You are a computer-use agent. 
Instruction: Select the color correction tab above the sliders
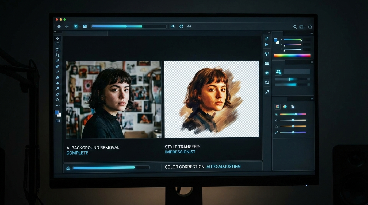pyautogui.click(x=277, y=107)
